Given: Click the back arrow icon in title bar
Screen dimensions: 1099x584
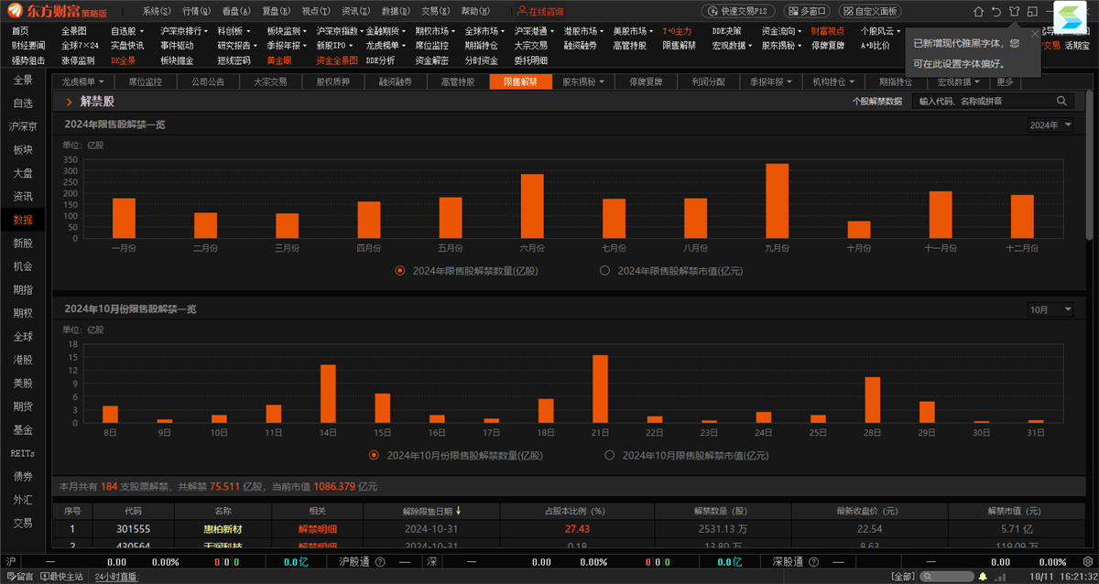Looking at the screenshot, I should point(996,11).
